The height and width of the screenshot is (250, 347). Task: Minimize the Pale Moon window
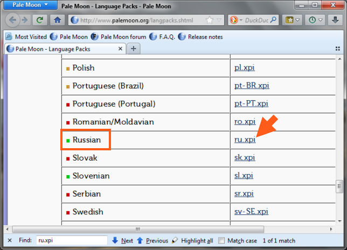[x=301, y=5]
